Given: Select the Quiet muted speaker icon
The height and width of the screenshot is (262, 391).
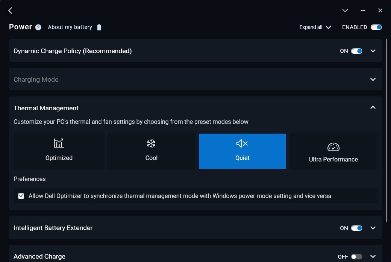Looking at the screenshot, I should [x=242, y=143].
